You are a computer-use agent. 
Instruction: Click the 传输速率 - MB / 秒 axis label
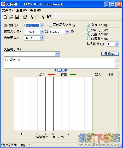50,137
